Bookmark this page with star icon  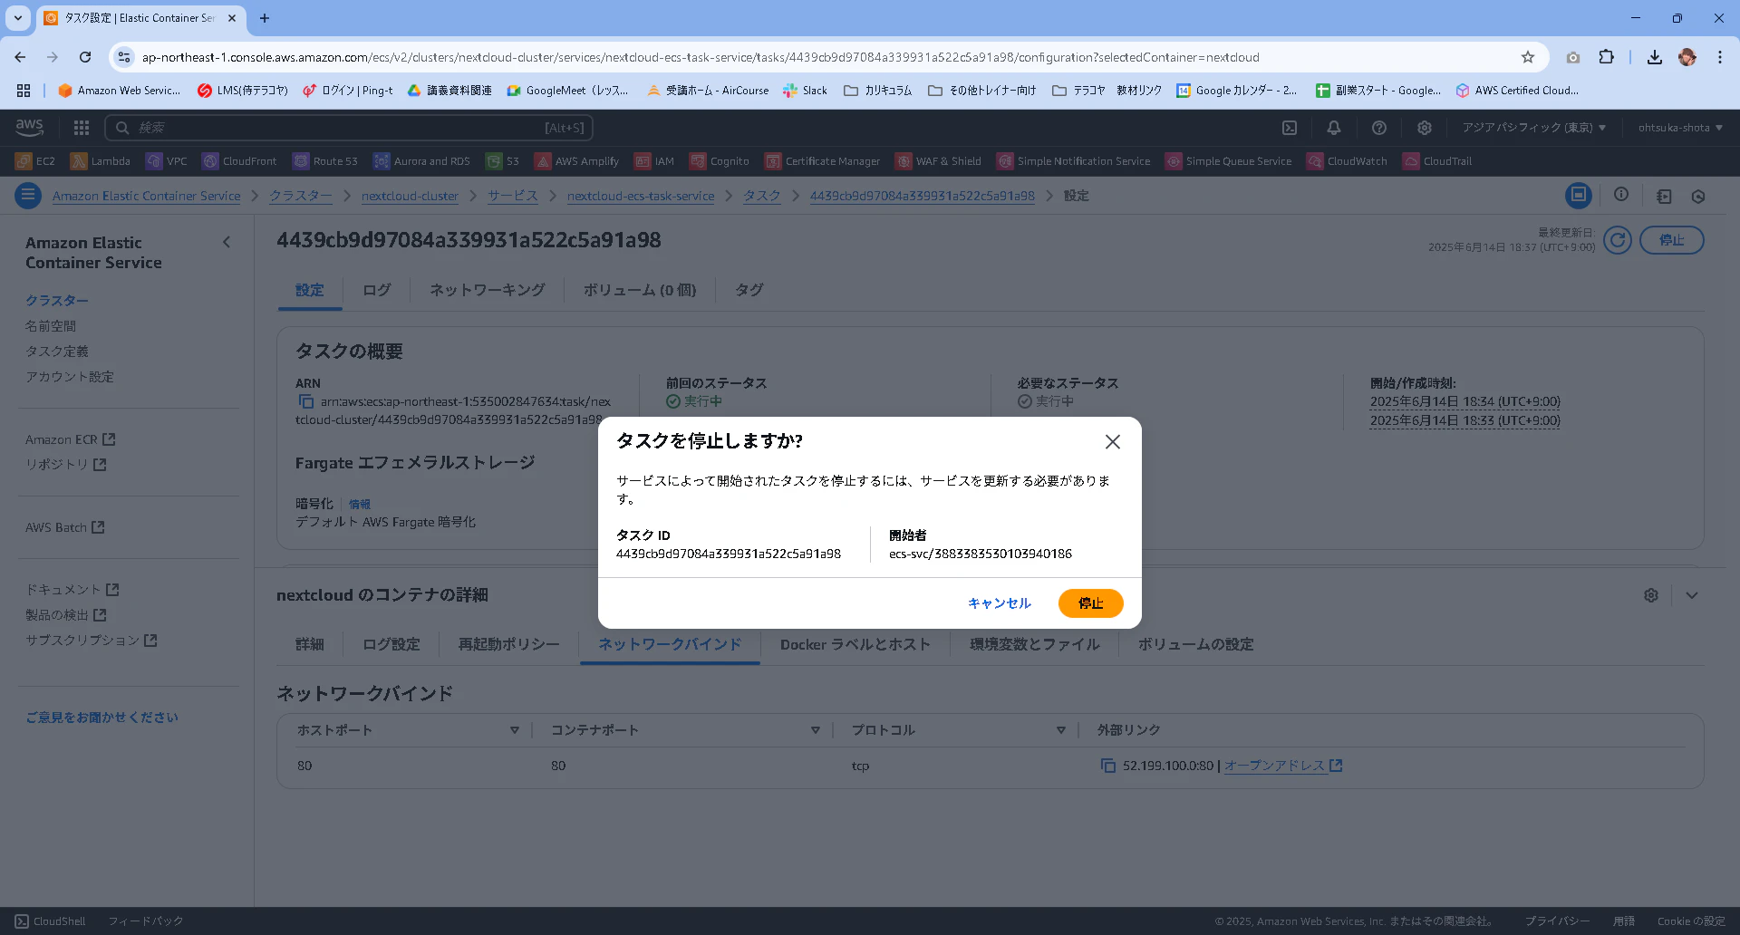click(1528, 57)
